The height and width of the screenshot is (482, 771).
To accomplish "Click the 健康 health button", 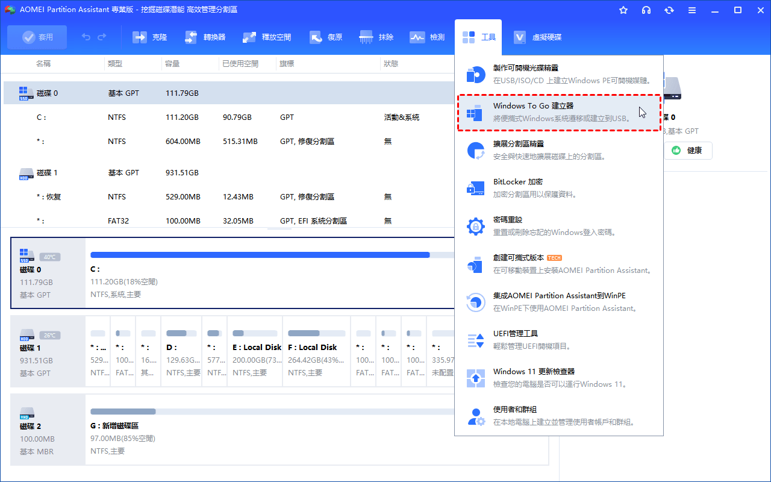I will (688, 151).
